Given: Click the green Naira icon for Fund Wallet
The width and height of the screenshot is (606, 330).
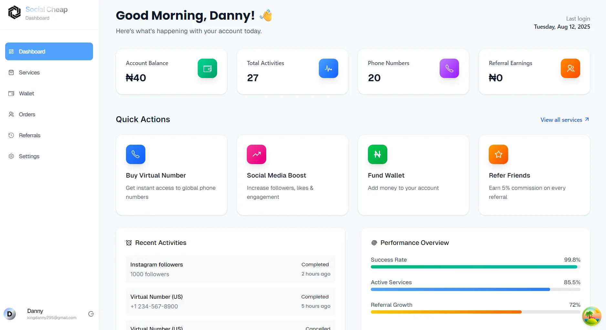Looking at the screenshot, I should pyautogui.click(x=377, y=154).
